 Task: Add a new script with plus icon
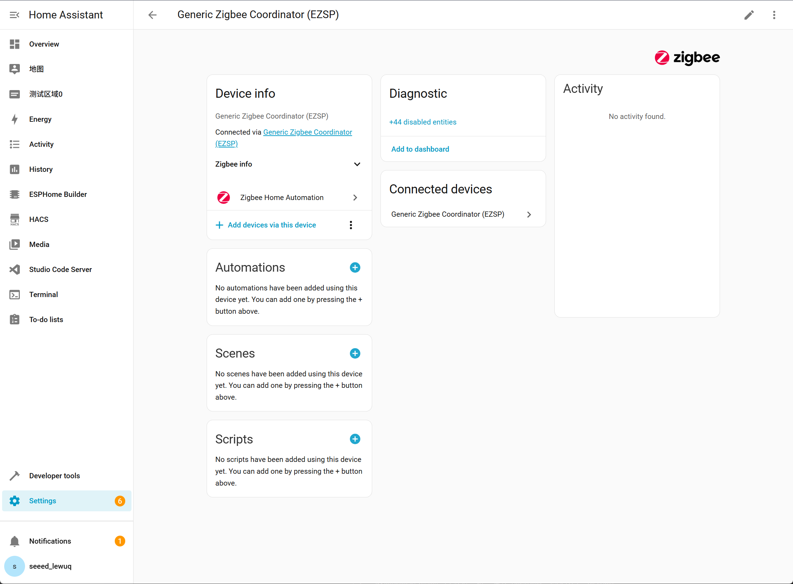355,439
